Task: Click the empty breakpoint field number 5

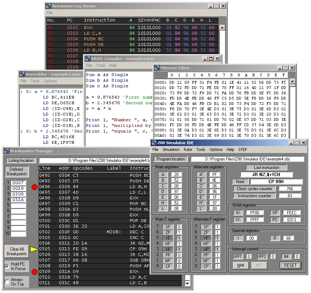Action: coord(18,205)
